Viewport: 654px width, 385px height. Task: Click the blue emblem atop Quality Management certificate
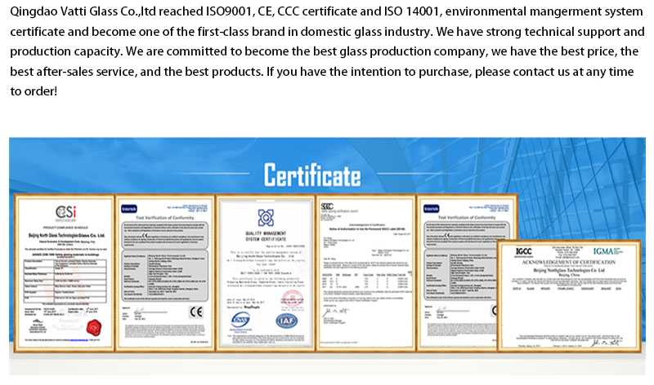pyautogui.click(x=265, y=218)
